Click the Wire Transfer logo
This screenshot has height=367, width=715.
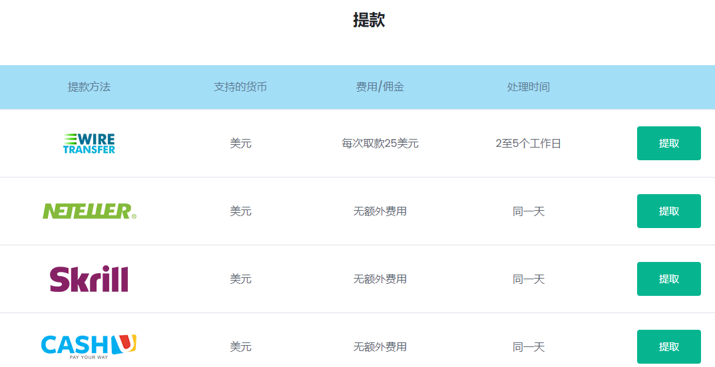pos(89,144)
